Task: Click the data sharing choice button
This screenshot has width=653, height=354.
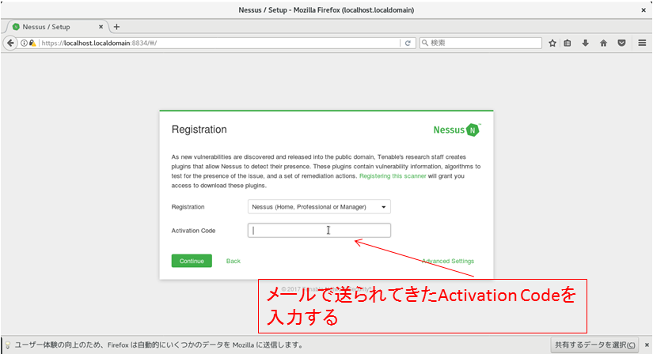Action: 594,345
